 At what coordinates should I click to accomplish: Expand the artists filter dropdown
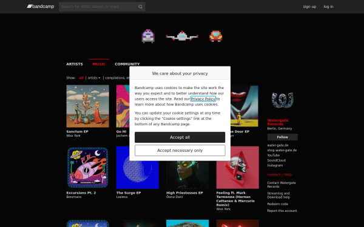tap(94, 78)
